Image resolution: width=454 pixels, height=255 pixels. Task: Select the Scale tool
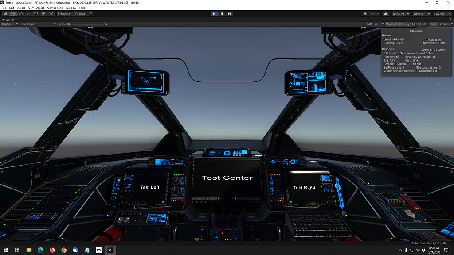28,14
